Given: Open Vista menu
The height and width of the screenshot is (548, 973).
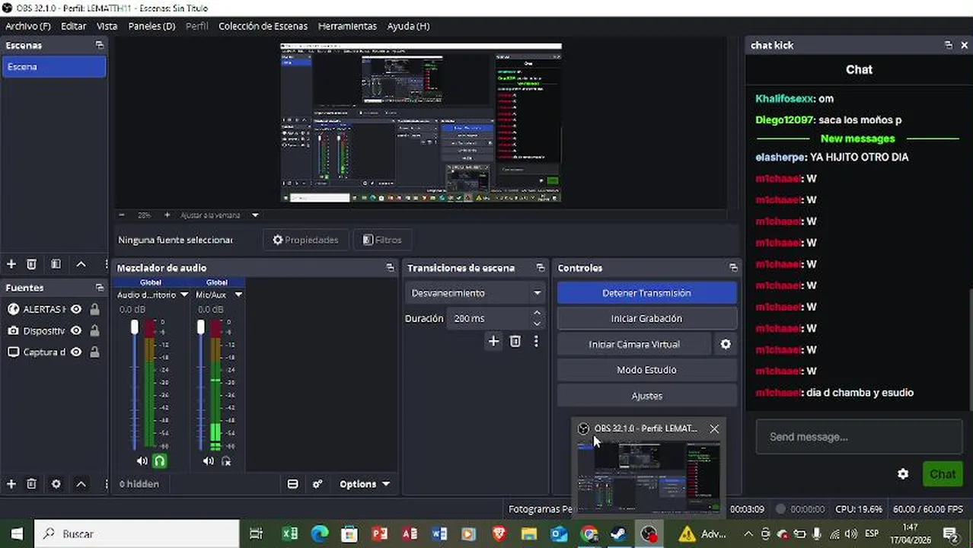Looking at the screenshot, I should pyautogui.click(x=107, y=26).
